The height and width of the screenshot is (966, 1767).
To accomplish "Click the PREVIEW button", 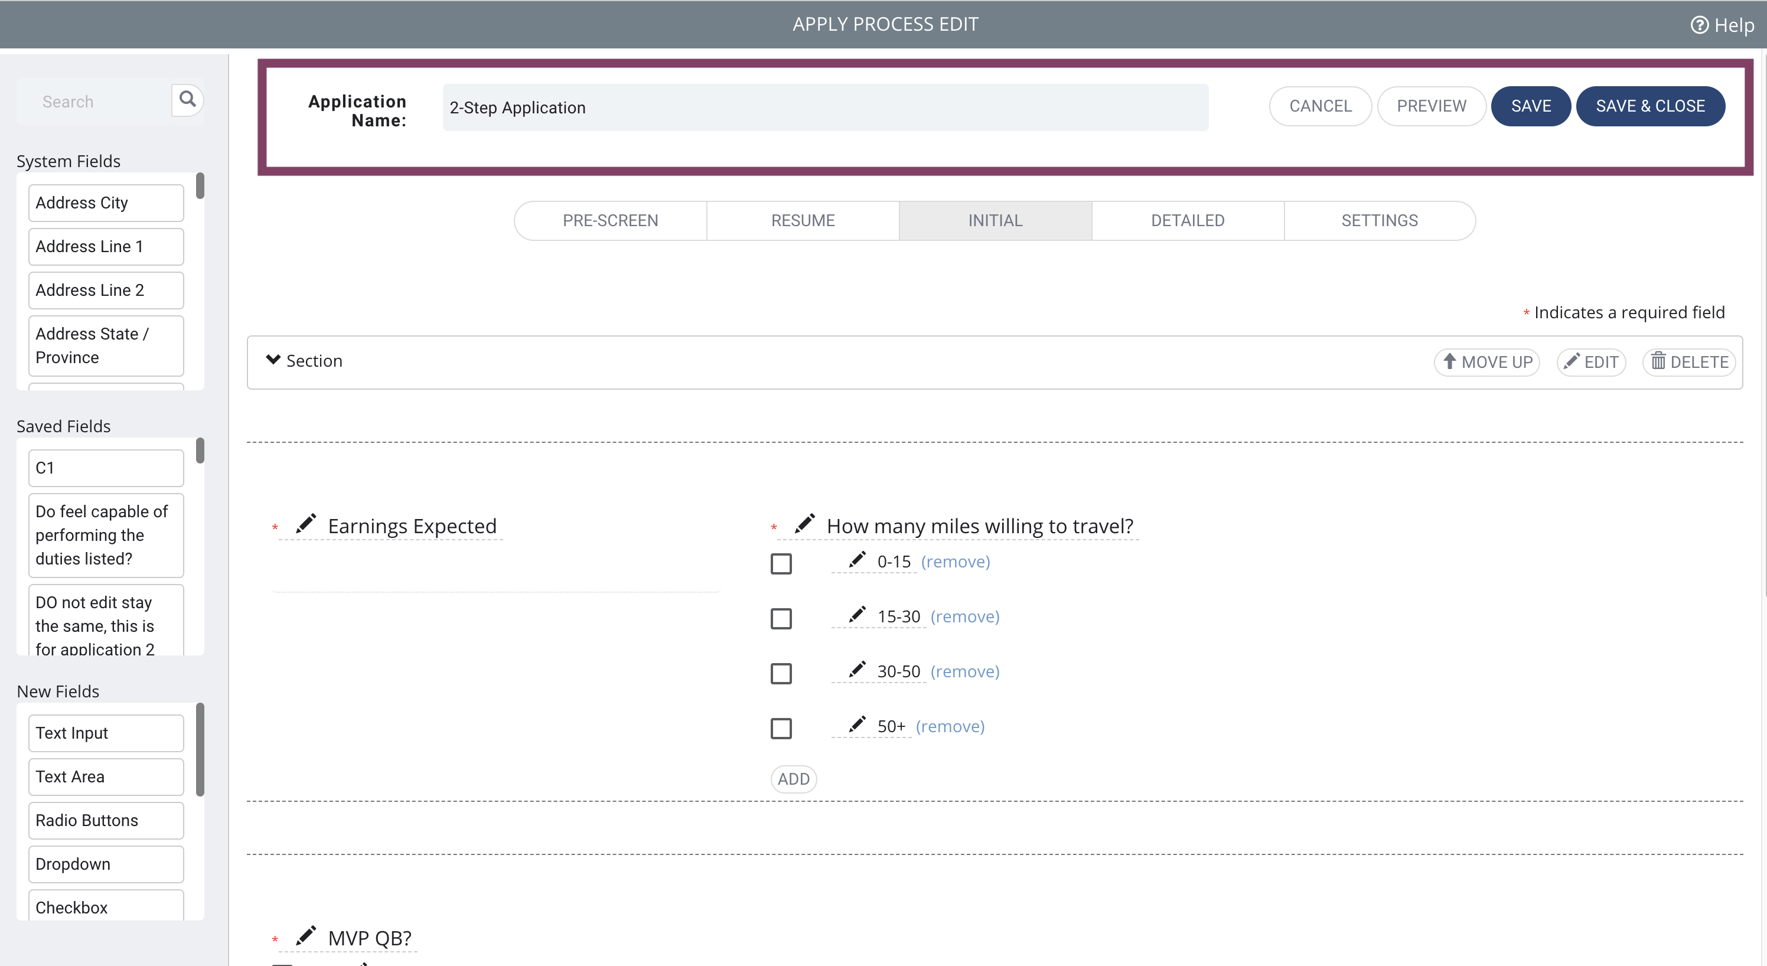I will (x=1432, y=106).
